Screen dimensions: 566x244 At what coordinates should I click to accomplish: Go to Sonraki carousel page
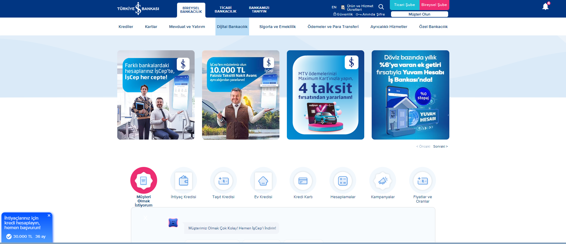(440, 146)
